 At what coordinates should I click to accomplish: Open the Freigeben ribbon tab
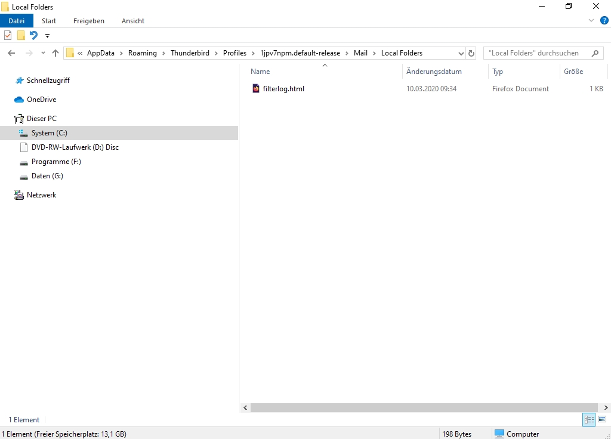click(x=88, y=21)
